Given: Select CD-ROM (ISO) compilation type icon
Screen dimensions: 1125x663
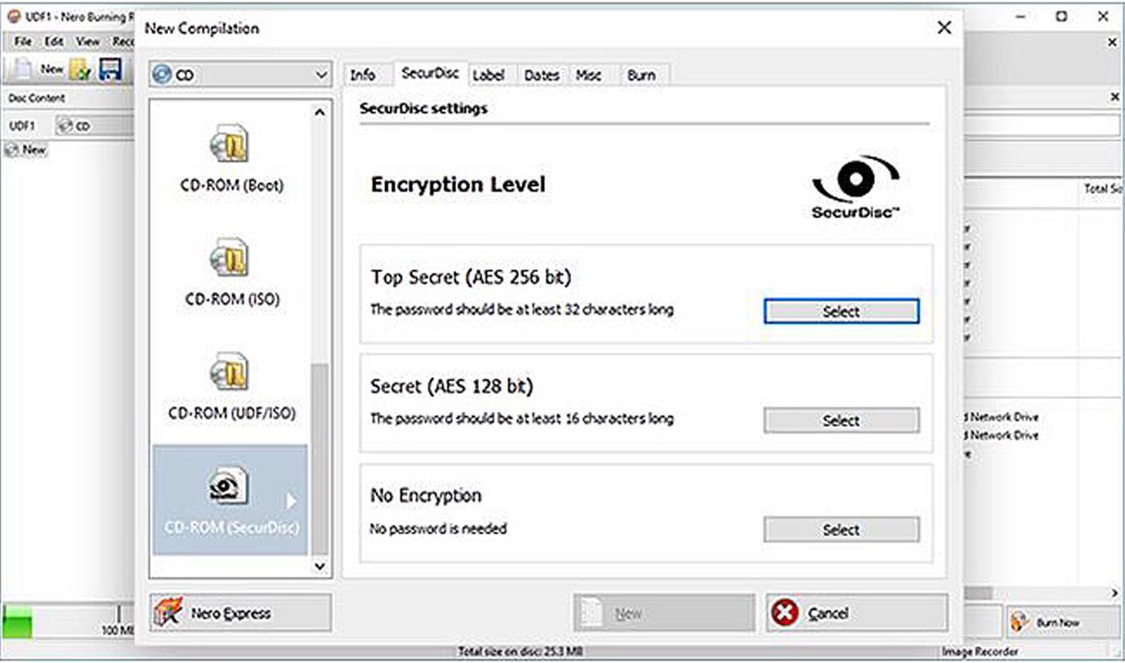Looking at the screenshot, I should 229,257.
